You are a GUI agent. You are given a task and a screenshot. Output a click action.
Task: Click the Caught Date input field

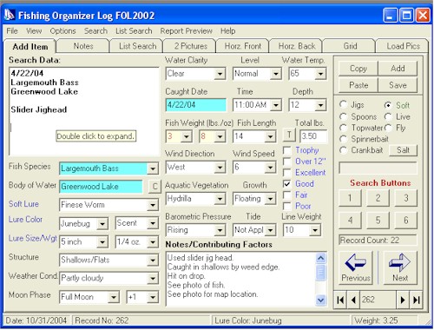coord(196,105)
